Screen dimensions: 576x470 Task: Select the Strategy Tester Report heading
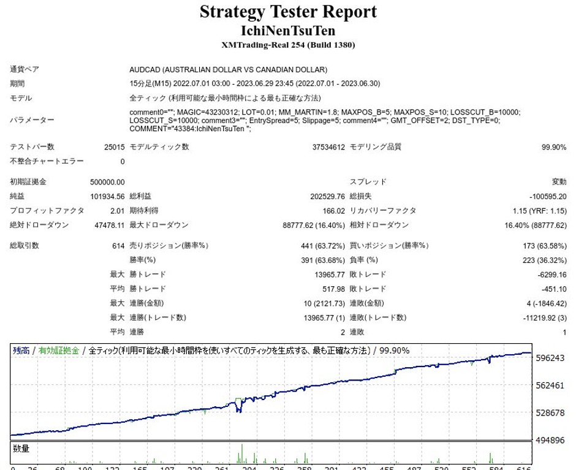pyautogui.click(x=288, y=12)
